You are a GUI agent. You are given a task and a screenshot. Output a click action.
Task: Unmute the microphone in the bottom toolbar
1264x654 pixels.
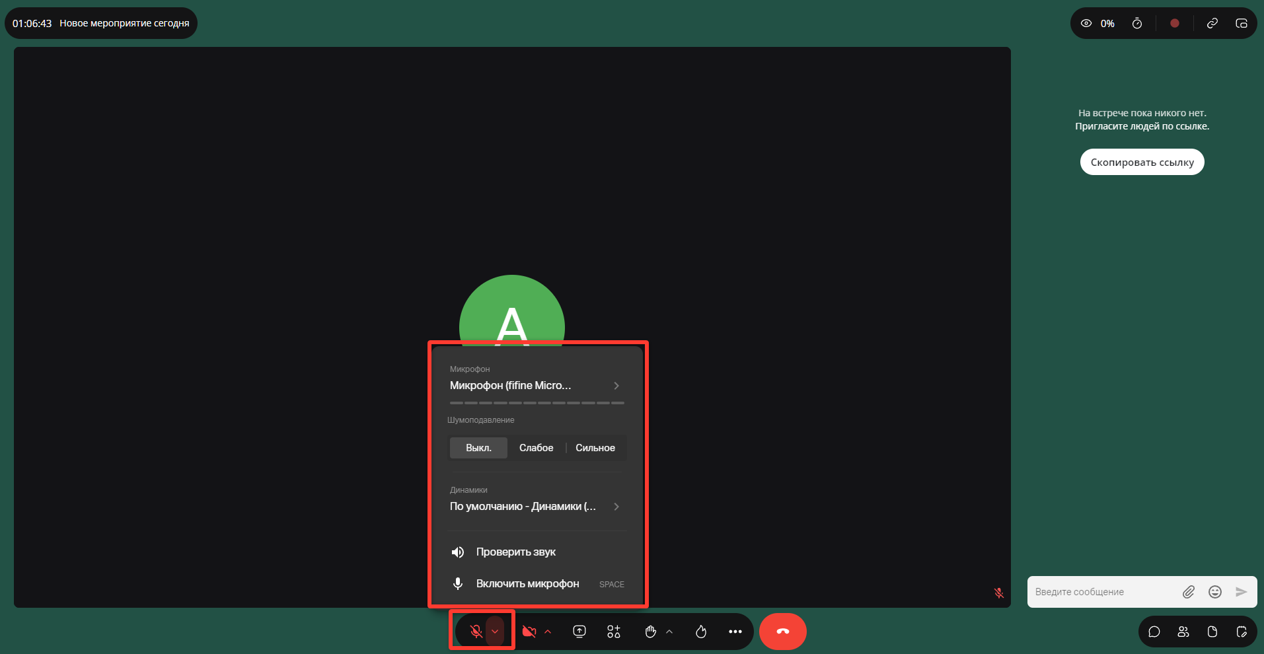point(476,632)
